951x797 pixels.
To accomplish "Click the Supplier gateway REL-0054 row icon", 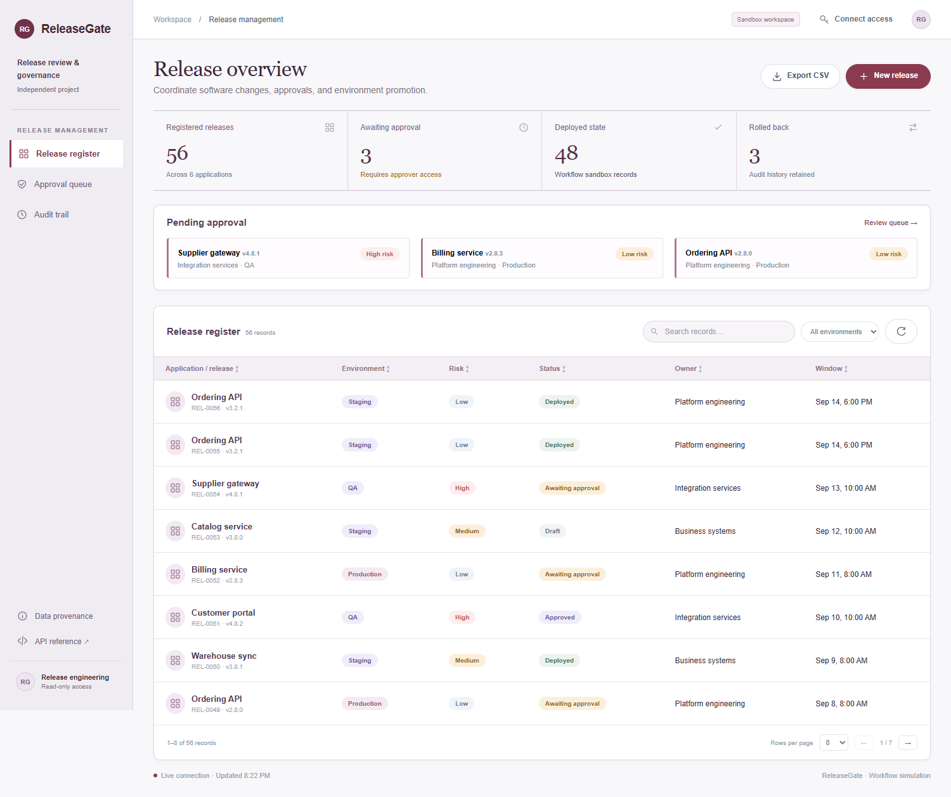I will (176, 488).
